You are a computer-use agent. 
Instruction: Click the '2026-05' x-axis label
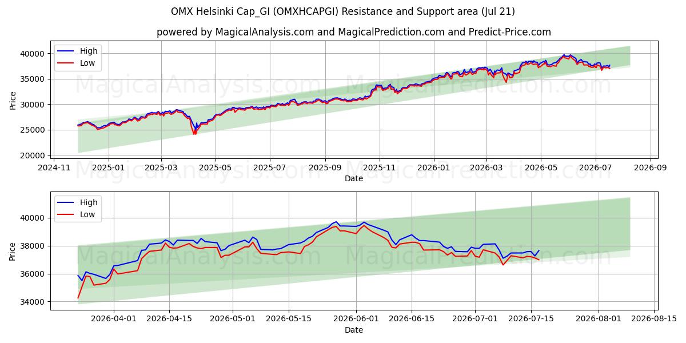tap(540, 168)
